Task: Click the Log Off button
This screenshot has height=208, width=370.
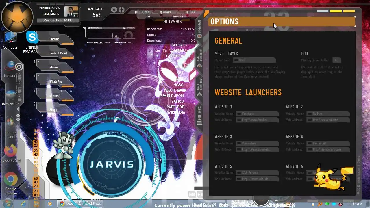Action: point(190,12)
